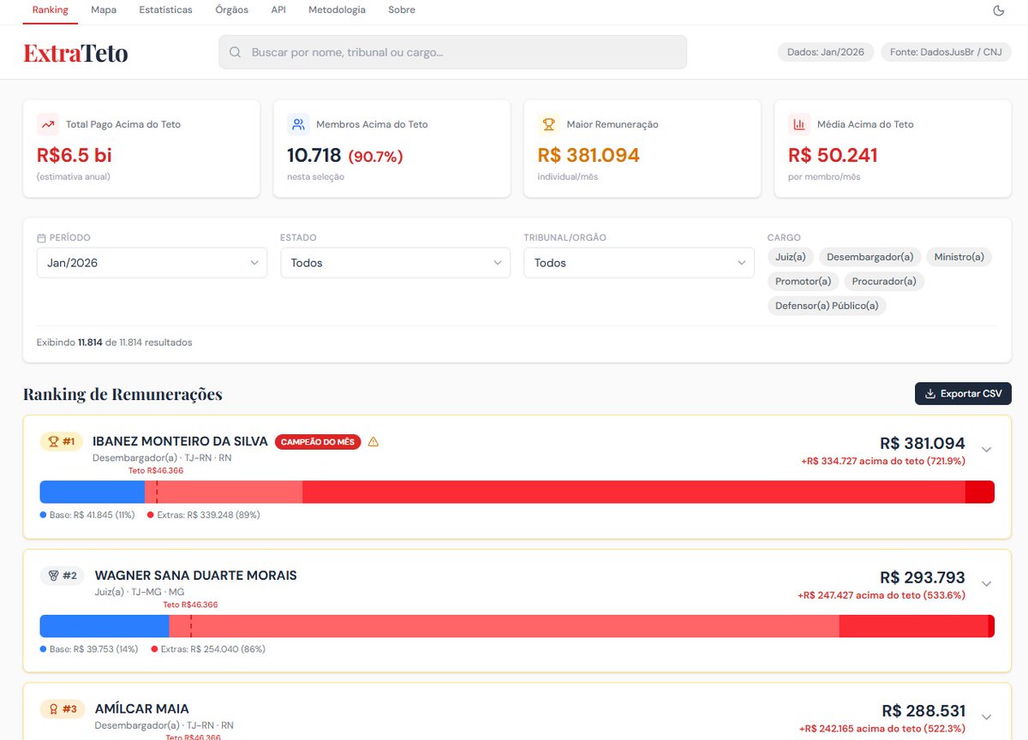Click 'Extras: R$ 339.248 (89%)' legend
This screenshot has width=1028, height=740.
[204, 515]
